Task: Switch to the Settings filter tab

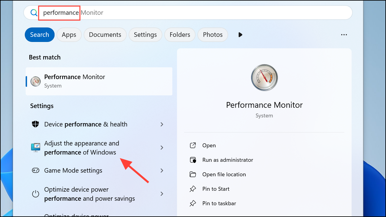Action: click(145, 35)
